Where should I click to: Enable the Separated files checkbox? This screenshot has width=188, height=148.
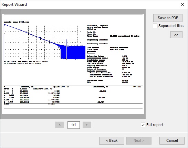(x=155, y=26)
